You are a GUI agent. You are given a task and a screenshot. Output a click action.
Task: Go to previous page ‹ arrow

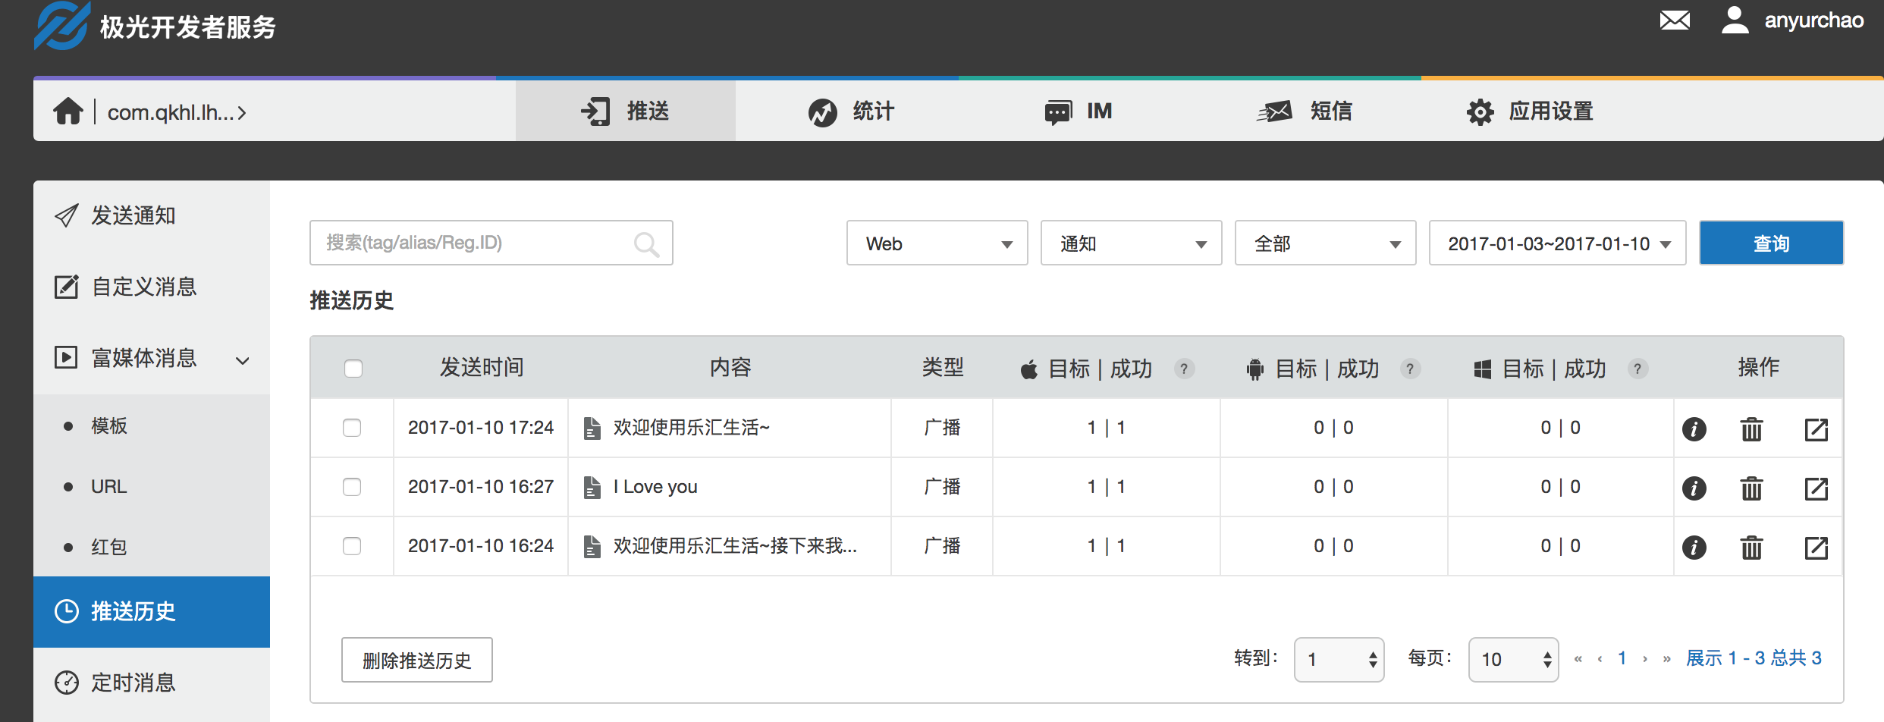1600,659
